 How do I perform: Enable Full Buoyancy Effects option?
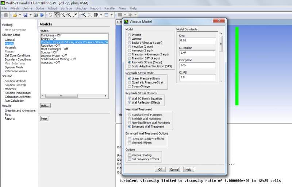click(130, 159)
